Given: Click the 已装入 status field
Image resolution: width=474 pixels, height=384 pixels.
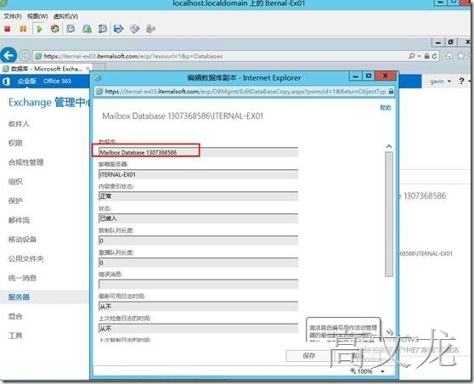Looking at the screenshot, I should tap(198, 218).
